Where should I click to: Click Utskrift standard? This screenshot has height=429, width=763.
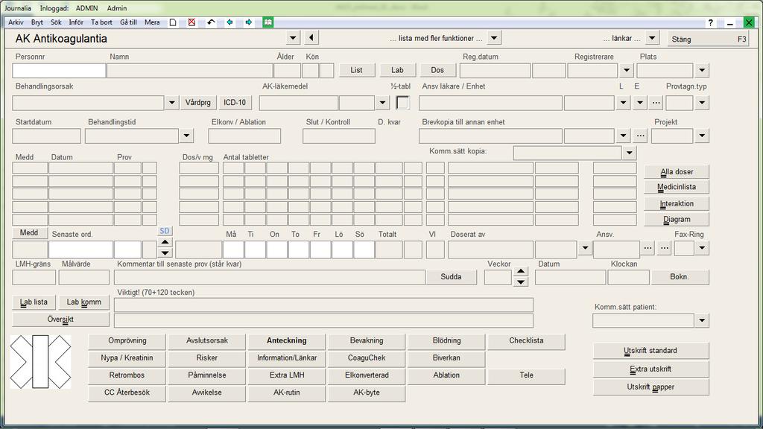click(650, 351)
